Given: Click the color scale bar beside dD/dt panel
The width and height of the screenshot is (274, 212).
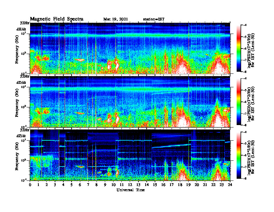Looking at the screenshot, I should pyautogui.click(x=239, y=102).
